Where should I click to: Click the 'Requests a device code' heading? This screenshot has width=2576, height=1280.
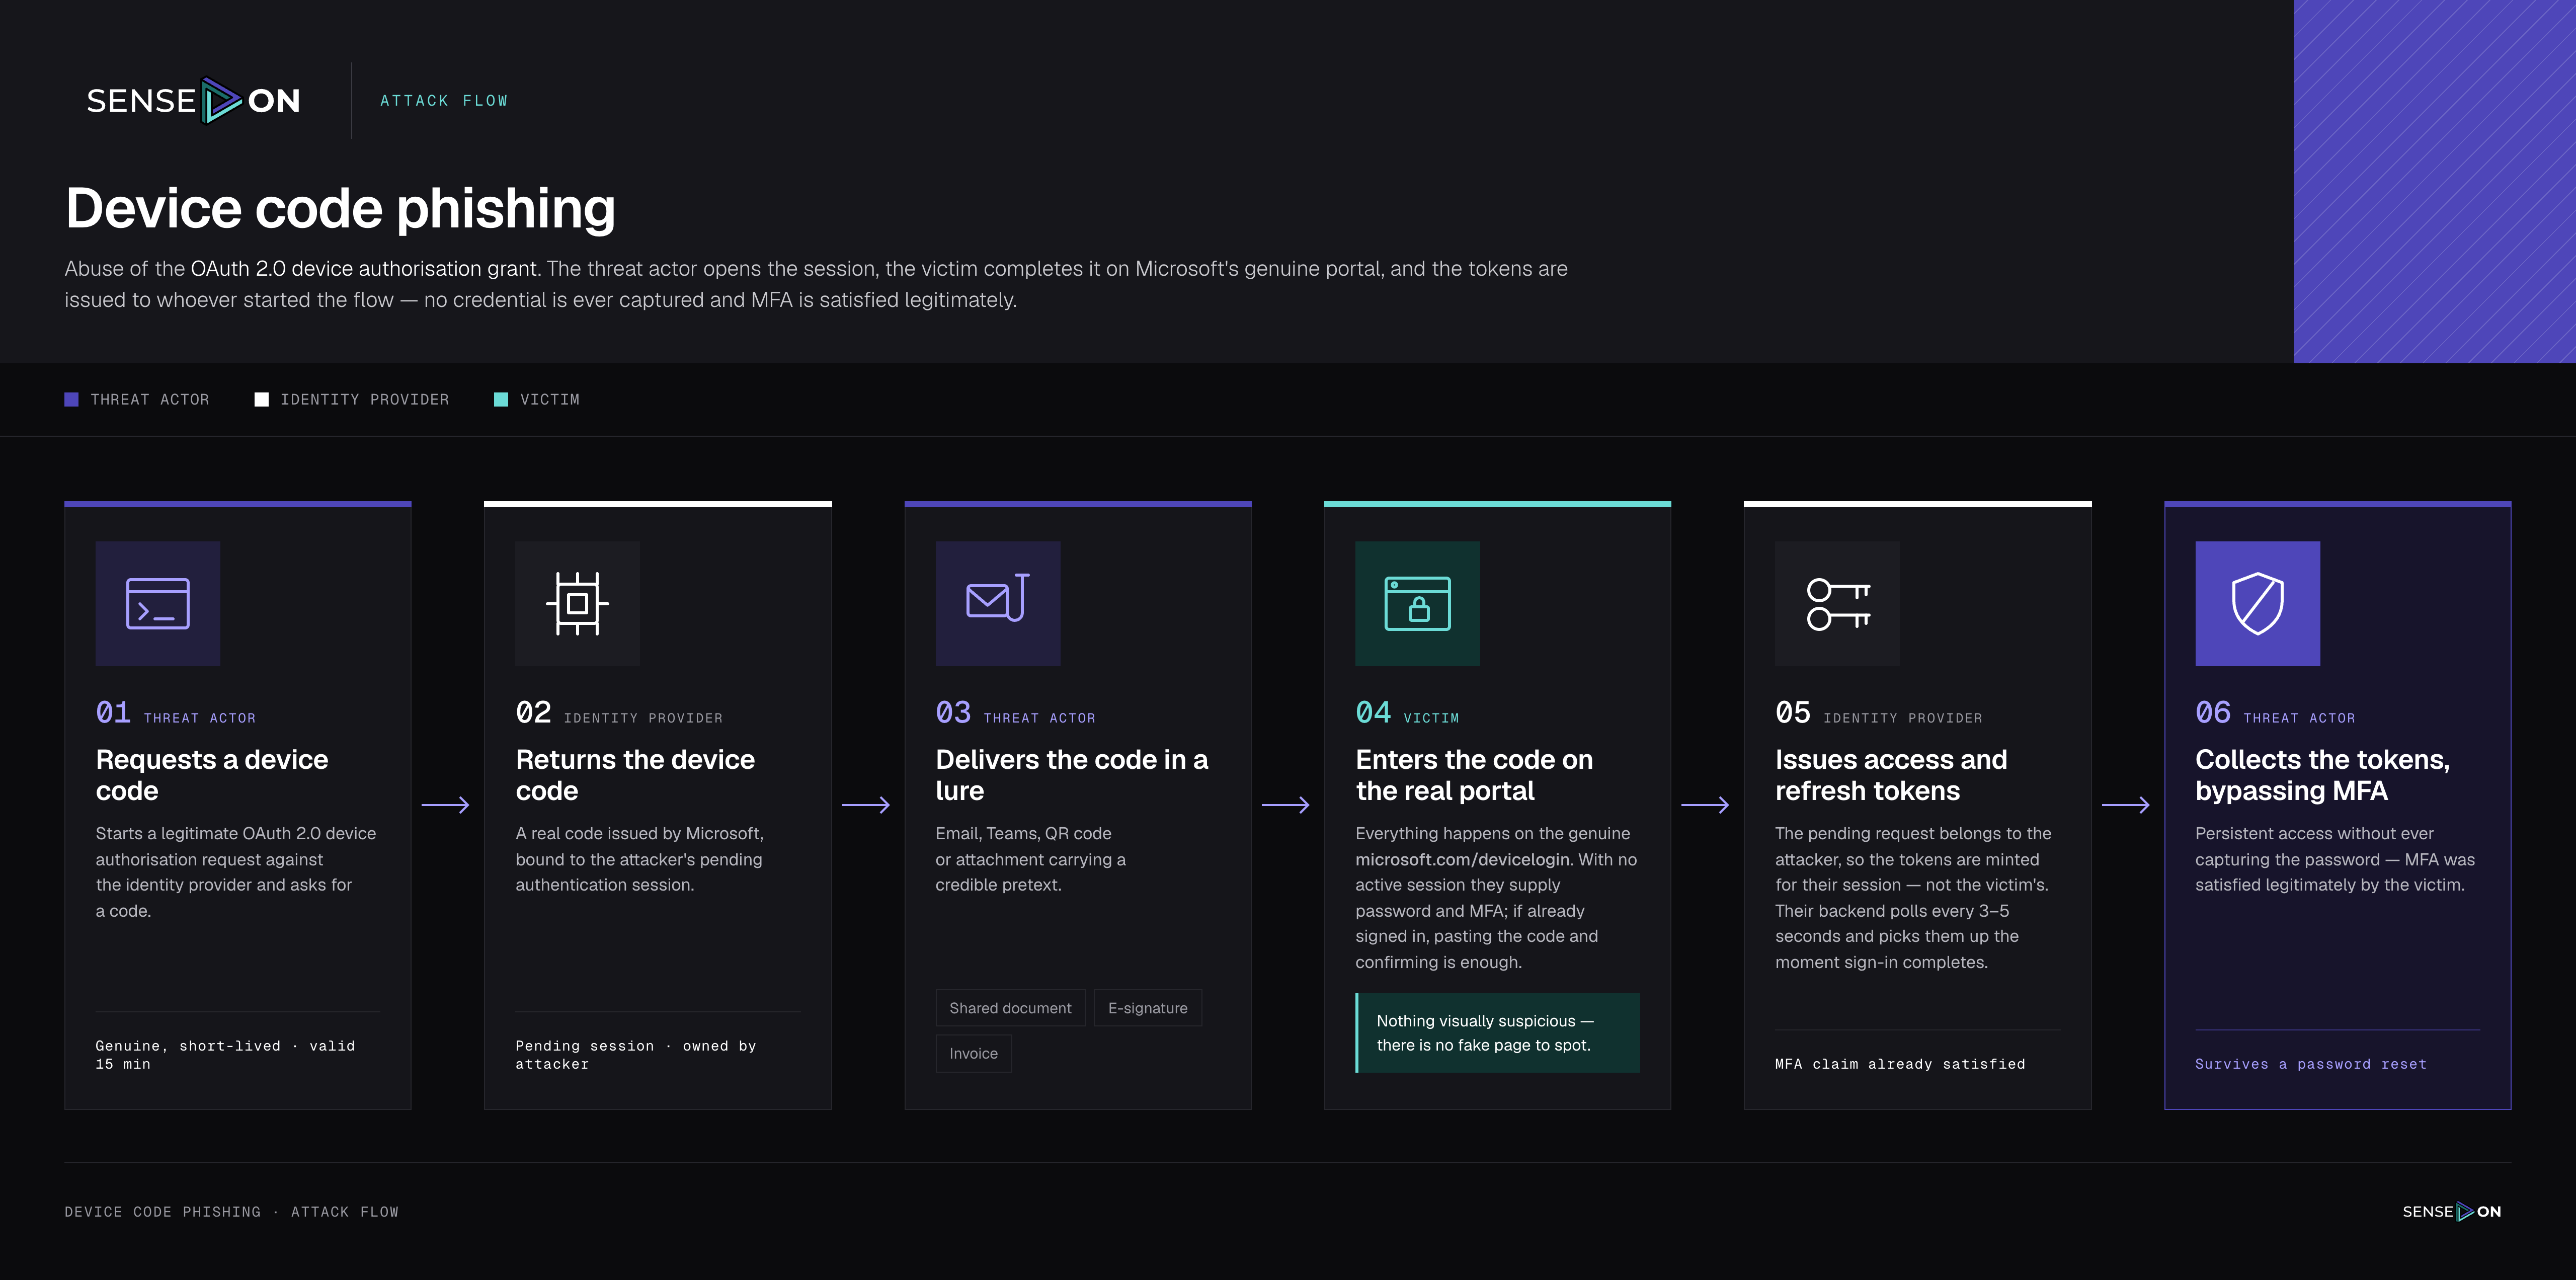[x=212, y=775]
